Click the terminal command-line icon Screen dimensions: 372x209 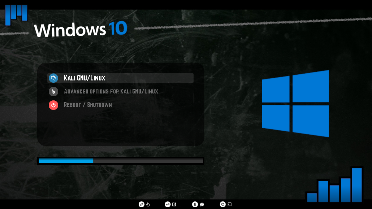(x=230, y=204)
